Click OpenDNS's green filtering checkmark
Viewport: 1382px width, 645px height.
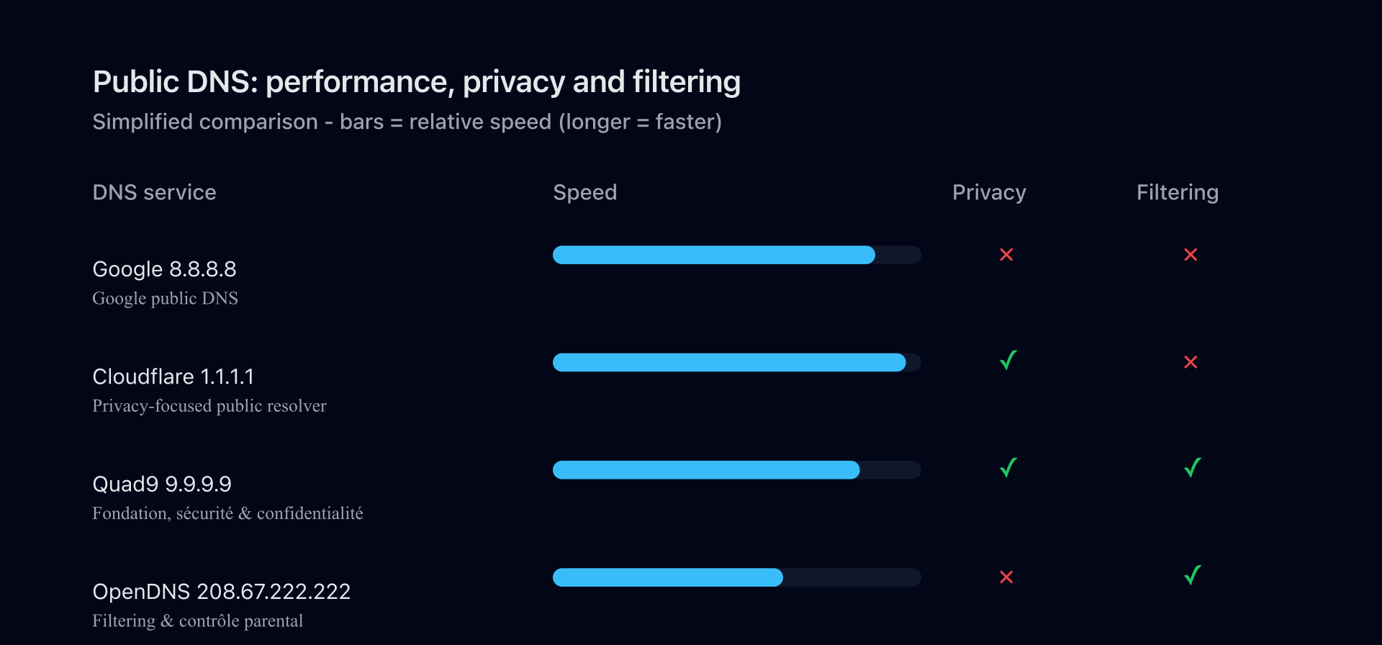(x=1193, y=575)
